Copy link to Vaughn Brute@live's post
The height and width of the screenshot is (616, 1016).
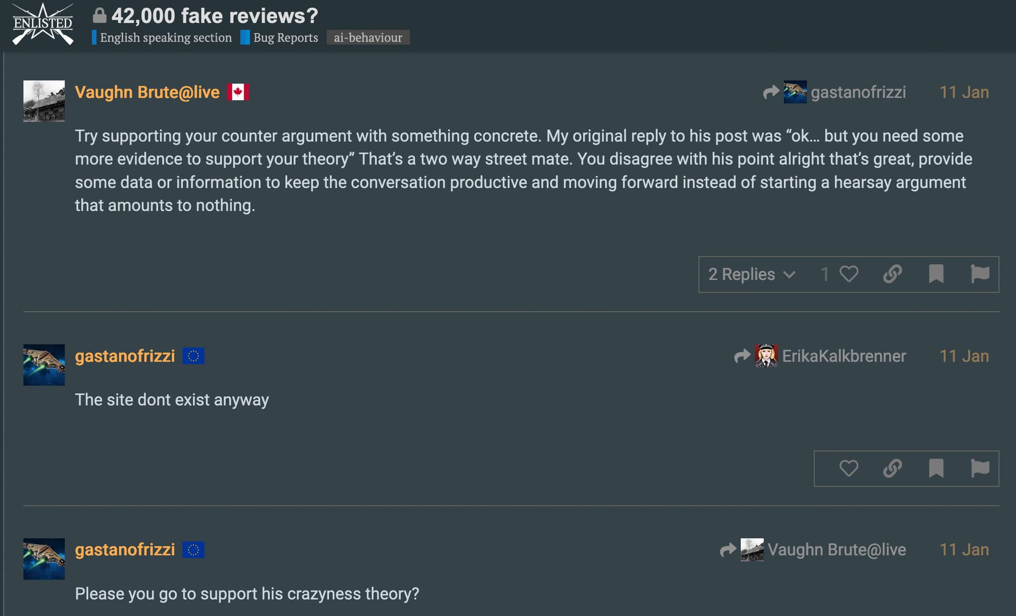click(892, 274)
